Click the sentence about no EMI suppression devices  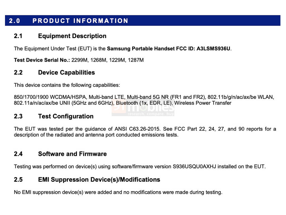pos(118,192)
